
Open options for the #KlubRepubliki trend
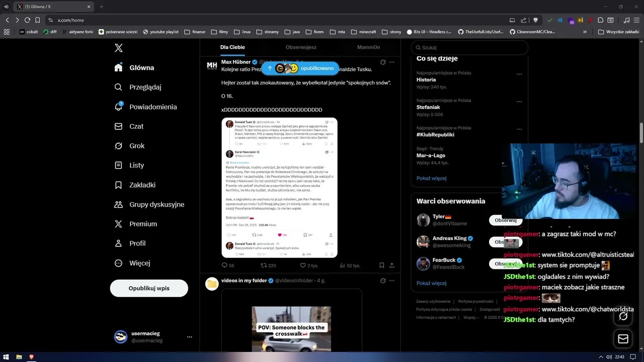519,129
